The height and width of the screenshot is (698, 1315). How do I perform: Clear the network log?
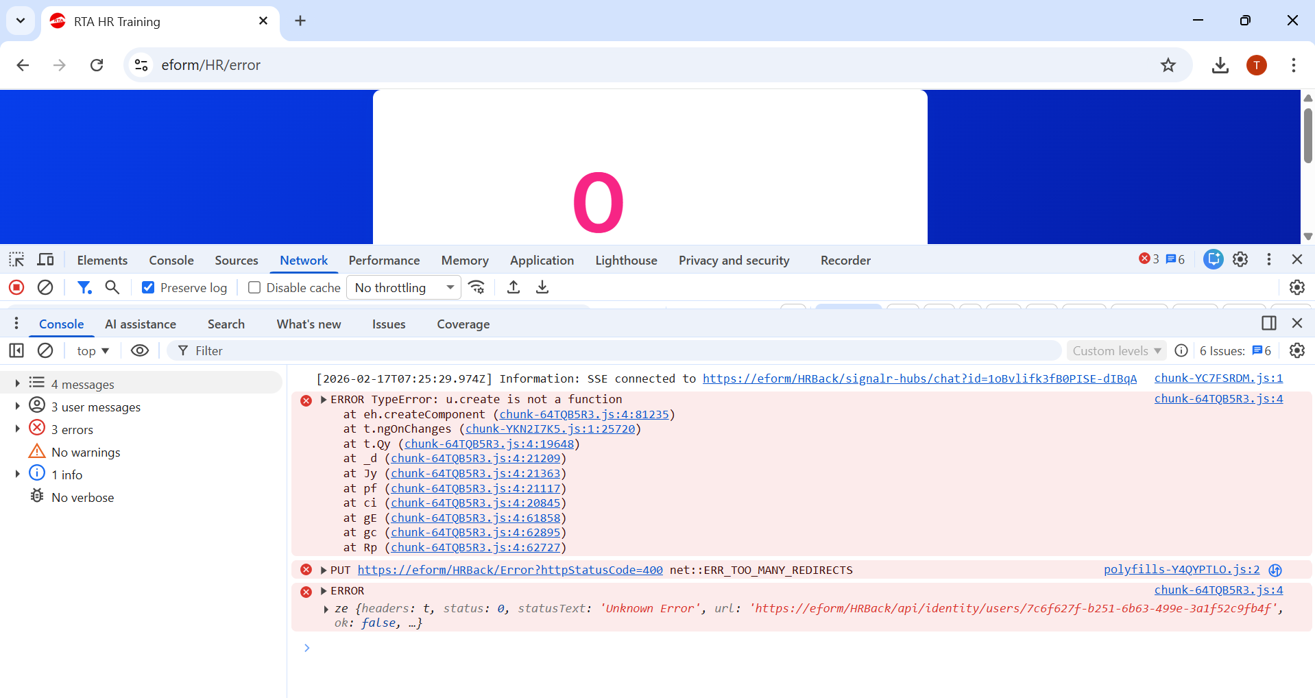(x=45, y=287)
